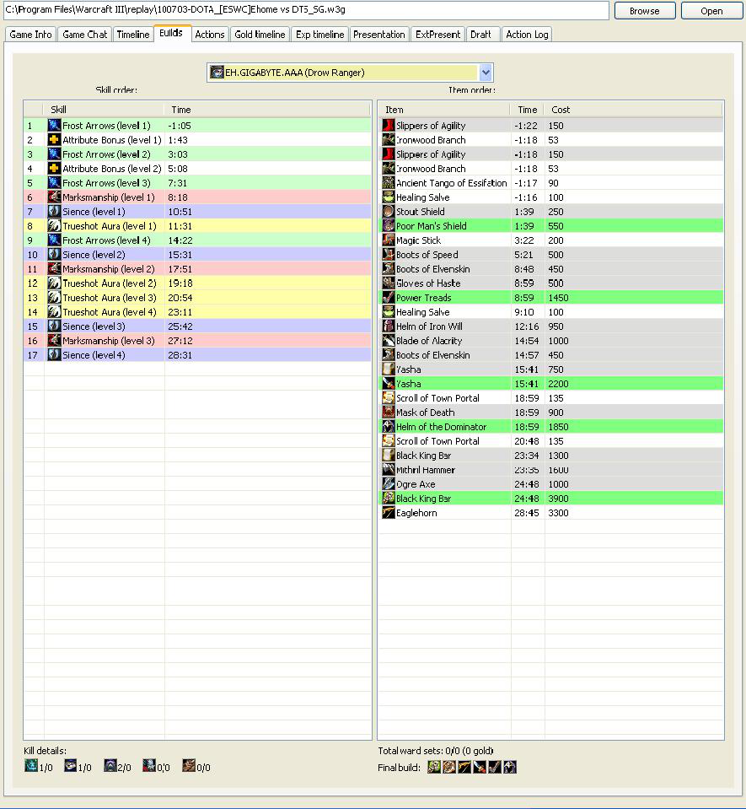
Task: Click the Stout Shield item icon
Action: point(389,212)
